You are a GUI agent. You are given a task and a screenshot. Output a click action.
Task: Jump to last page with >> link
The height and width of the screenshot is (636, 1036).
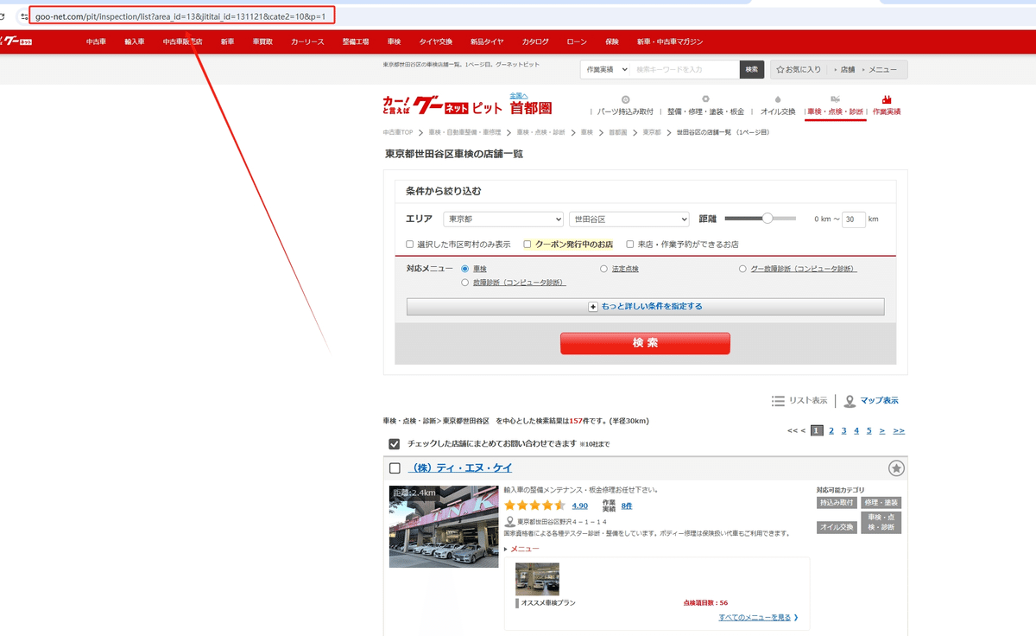tap(899, 430)
